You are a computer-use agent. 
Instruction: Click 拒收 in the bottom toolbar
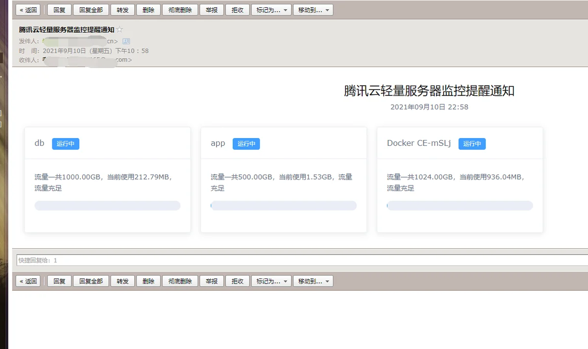pyautogui.click(x=238, y=281)
